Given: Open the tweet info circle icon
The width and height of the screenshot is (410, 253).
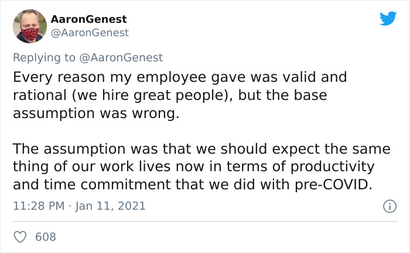Looking at the screenshot, I should pyautogui.click(x=389, y=206).
